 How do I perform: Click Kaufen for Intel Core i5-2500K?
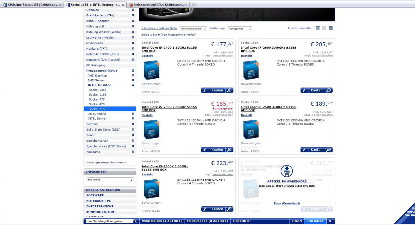pos(217,209)
